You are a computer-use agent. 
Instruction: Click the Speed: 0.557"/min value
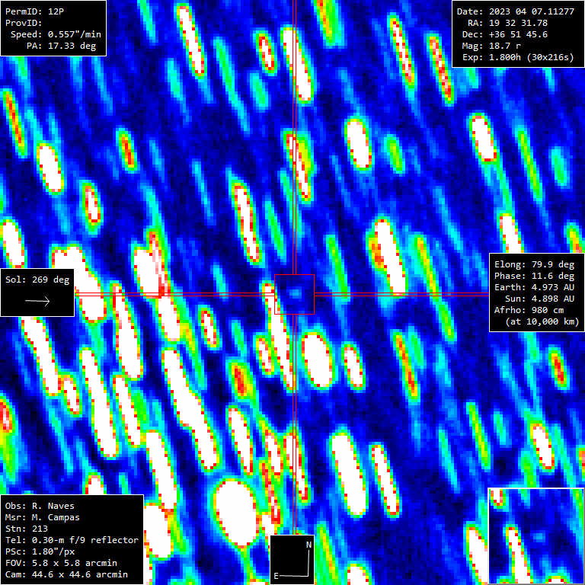click(x=56, y=34)
